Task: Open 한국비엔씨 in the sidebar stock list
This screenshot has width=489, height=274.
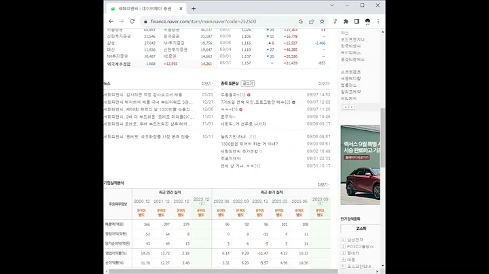Action: pos(350,46)
